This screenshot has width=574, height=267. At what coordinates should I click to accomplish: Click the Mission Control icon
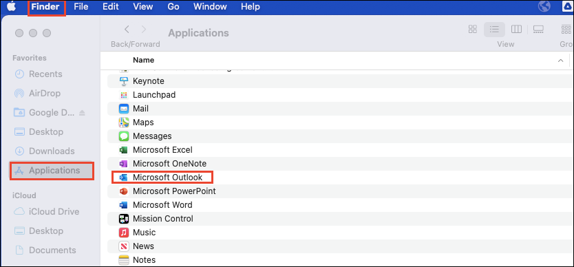pos(124,219)
